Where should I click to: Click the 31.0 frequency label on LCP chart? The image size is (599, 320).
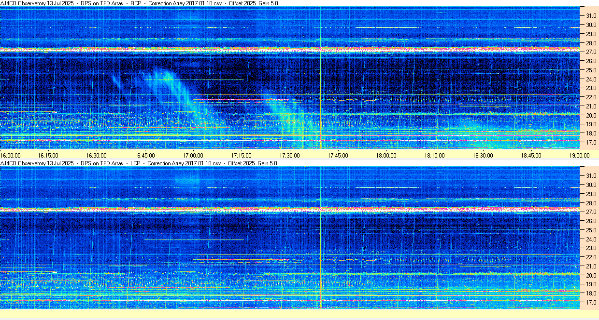[591, 175]
